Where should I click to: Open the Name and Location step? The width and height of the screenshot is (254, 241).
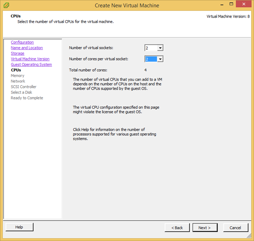coord(27,48)
